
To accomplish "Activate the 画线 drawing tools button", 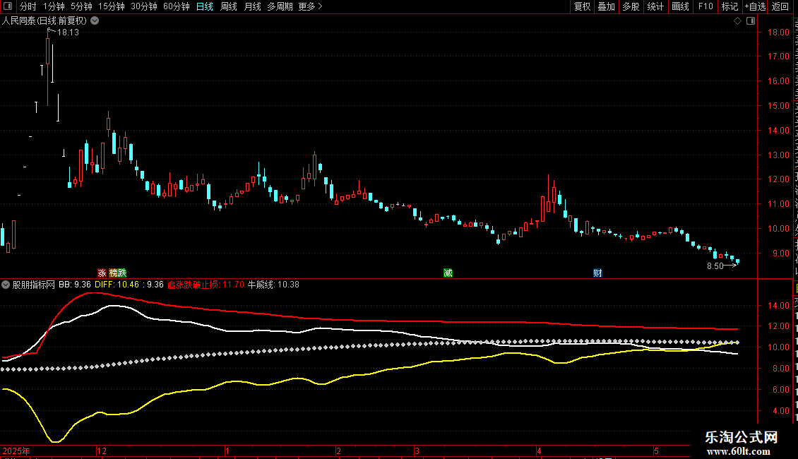I will point(681,6).
